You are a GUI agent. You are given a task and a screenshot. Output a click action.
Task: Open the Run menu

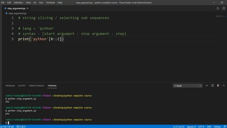click(x=41, y=2)
